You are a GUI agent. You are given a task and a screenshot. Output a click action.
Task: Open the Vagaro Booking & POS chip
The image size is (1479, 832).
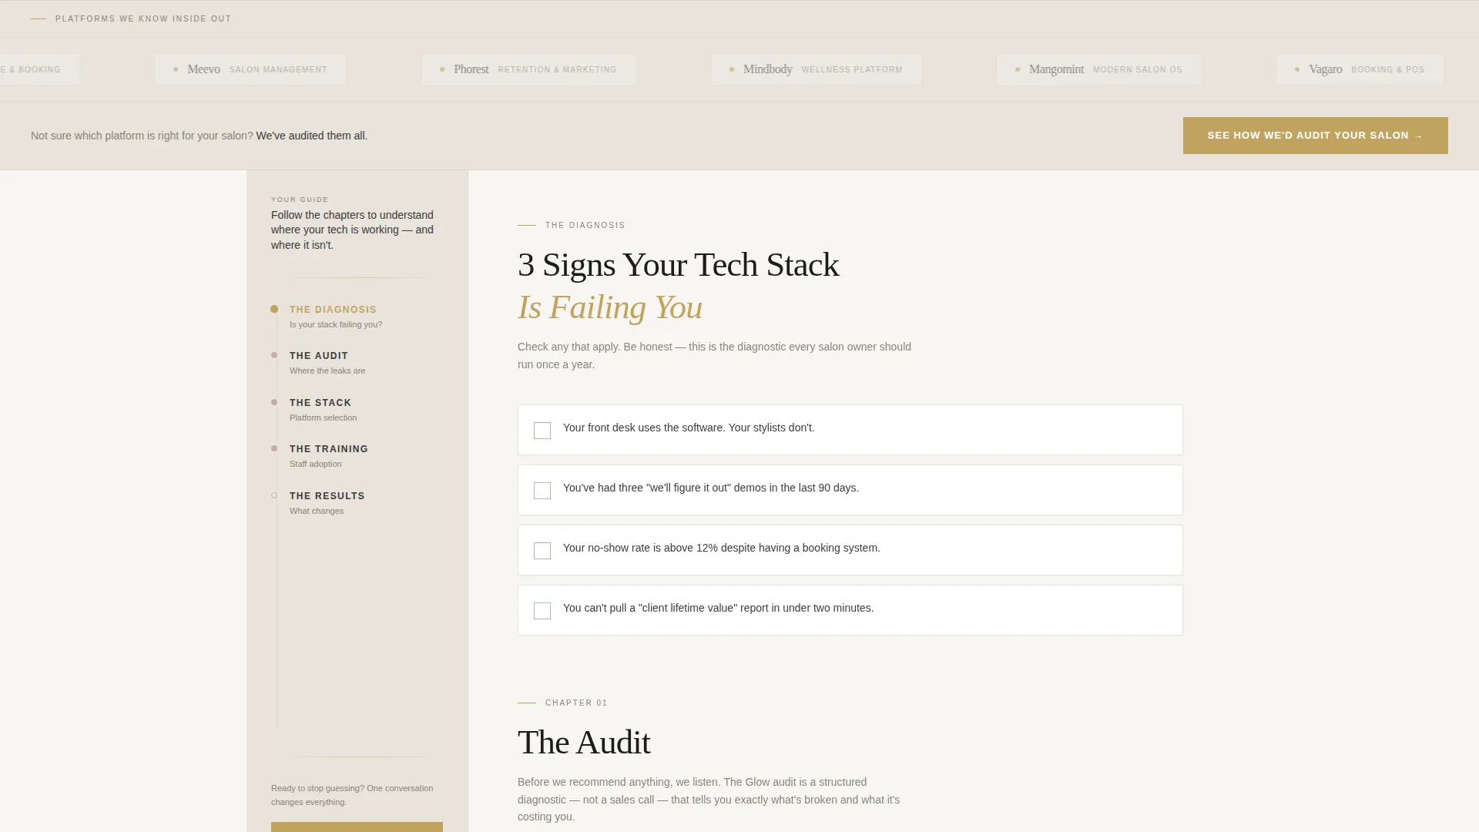tap(1360, 69)
